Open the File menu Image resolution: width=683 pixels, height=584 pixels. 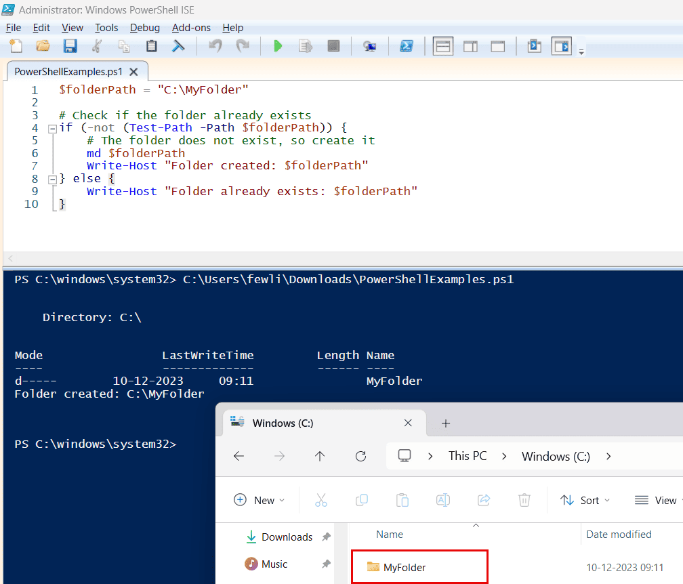[14, 28]
